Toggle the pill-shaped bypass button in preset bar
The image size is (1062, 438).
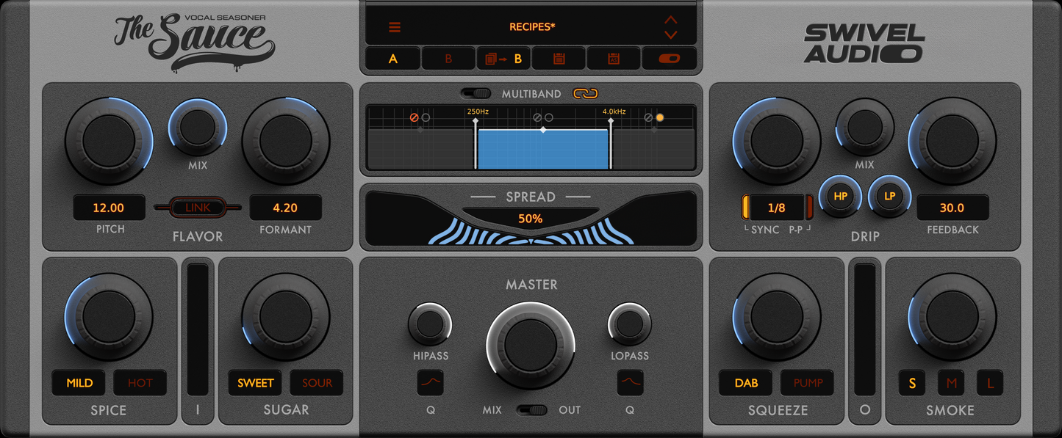point(669,59)
